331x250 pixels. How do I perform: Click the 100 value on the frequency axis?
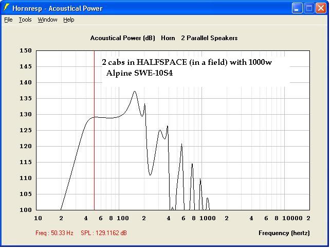(x=123, y=218)
